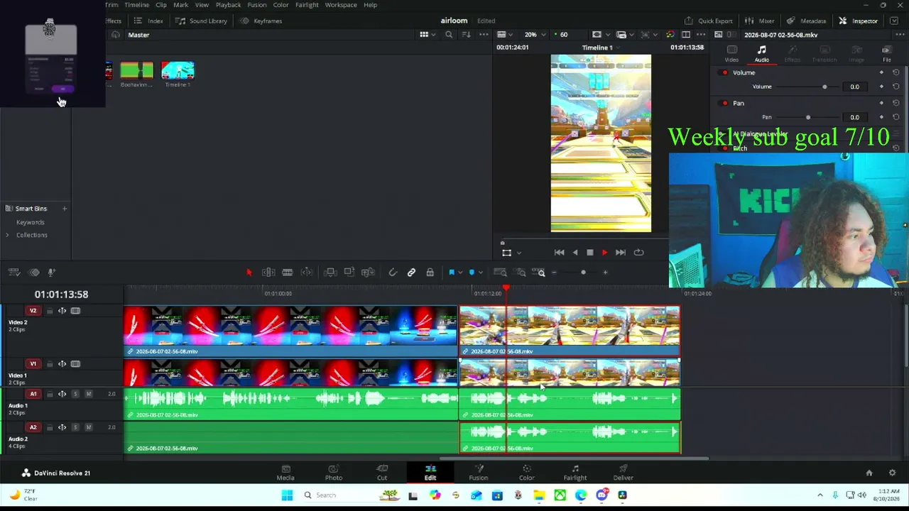This screenshot has width=909, height=511.
Task: Start forward playback in the viewer
Action: pyautogui.click(x=604, y=253)
